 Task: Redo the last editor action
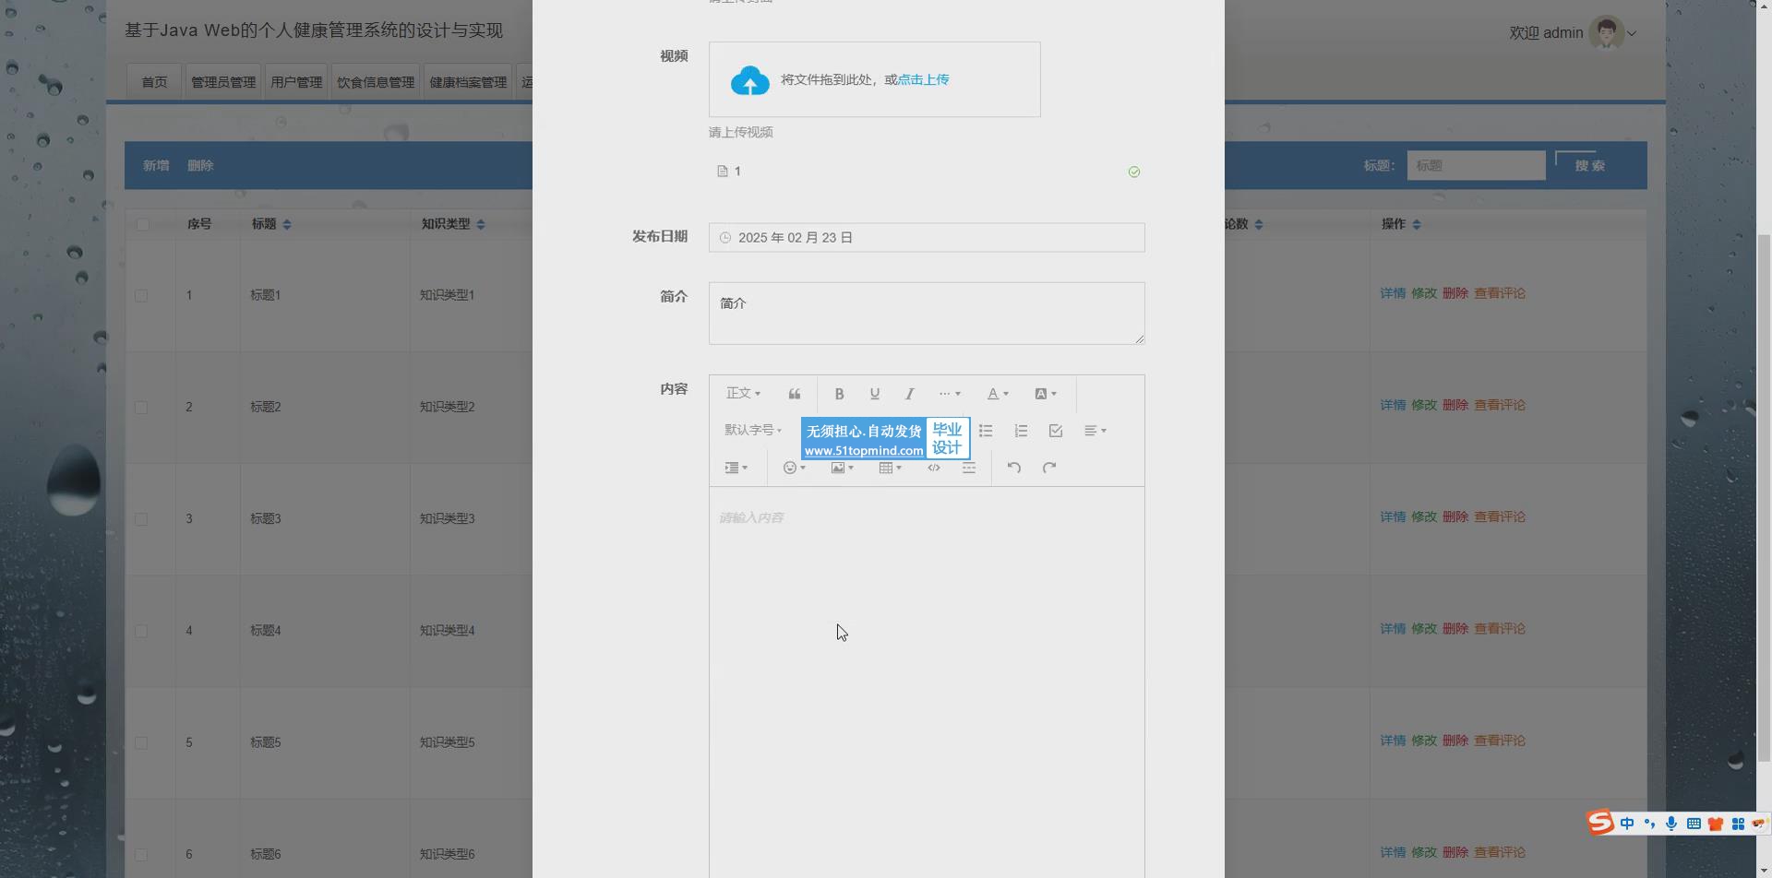[x=1048, y=468]
